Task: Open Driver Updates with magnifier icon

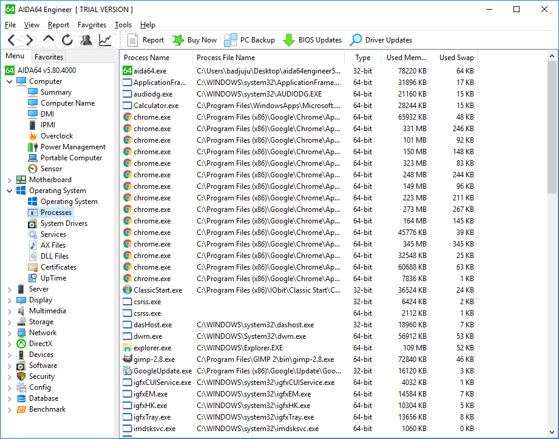Action: 381,40
